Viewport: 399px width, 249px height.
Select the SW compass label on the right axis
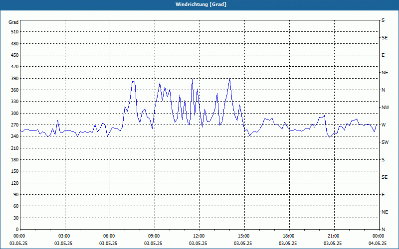[x=385, y=142]
